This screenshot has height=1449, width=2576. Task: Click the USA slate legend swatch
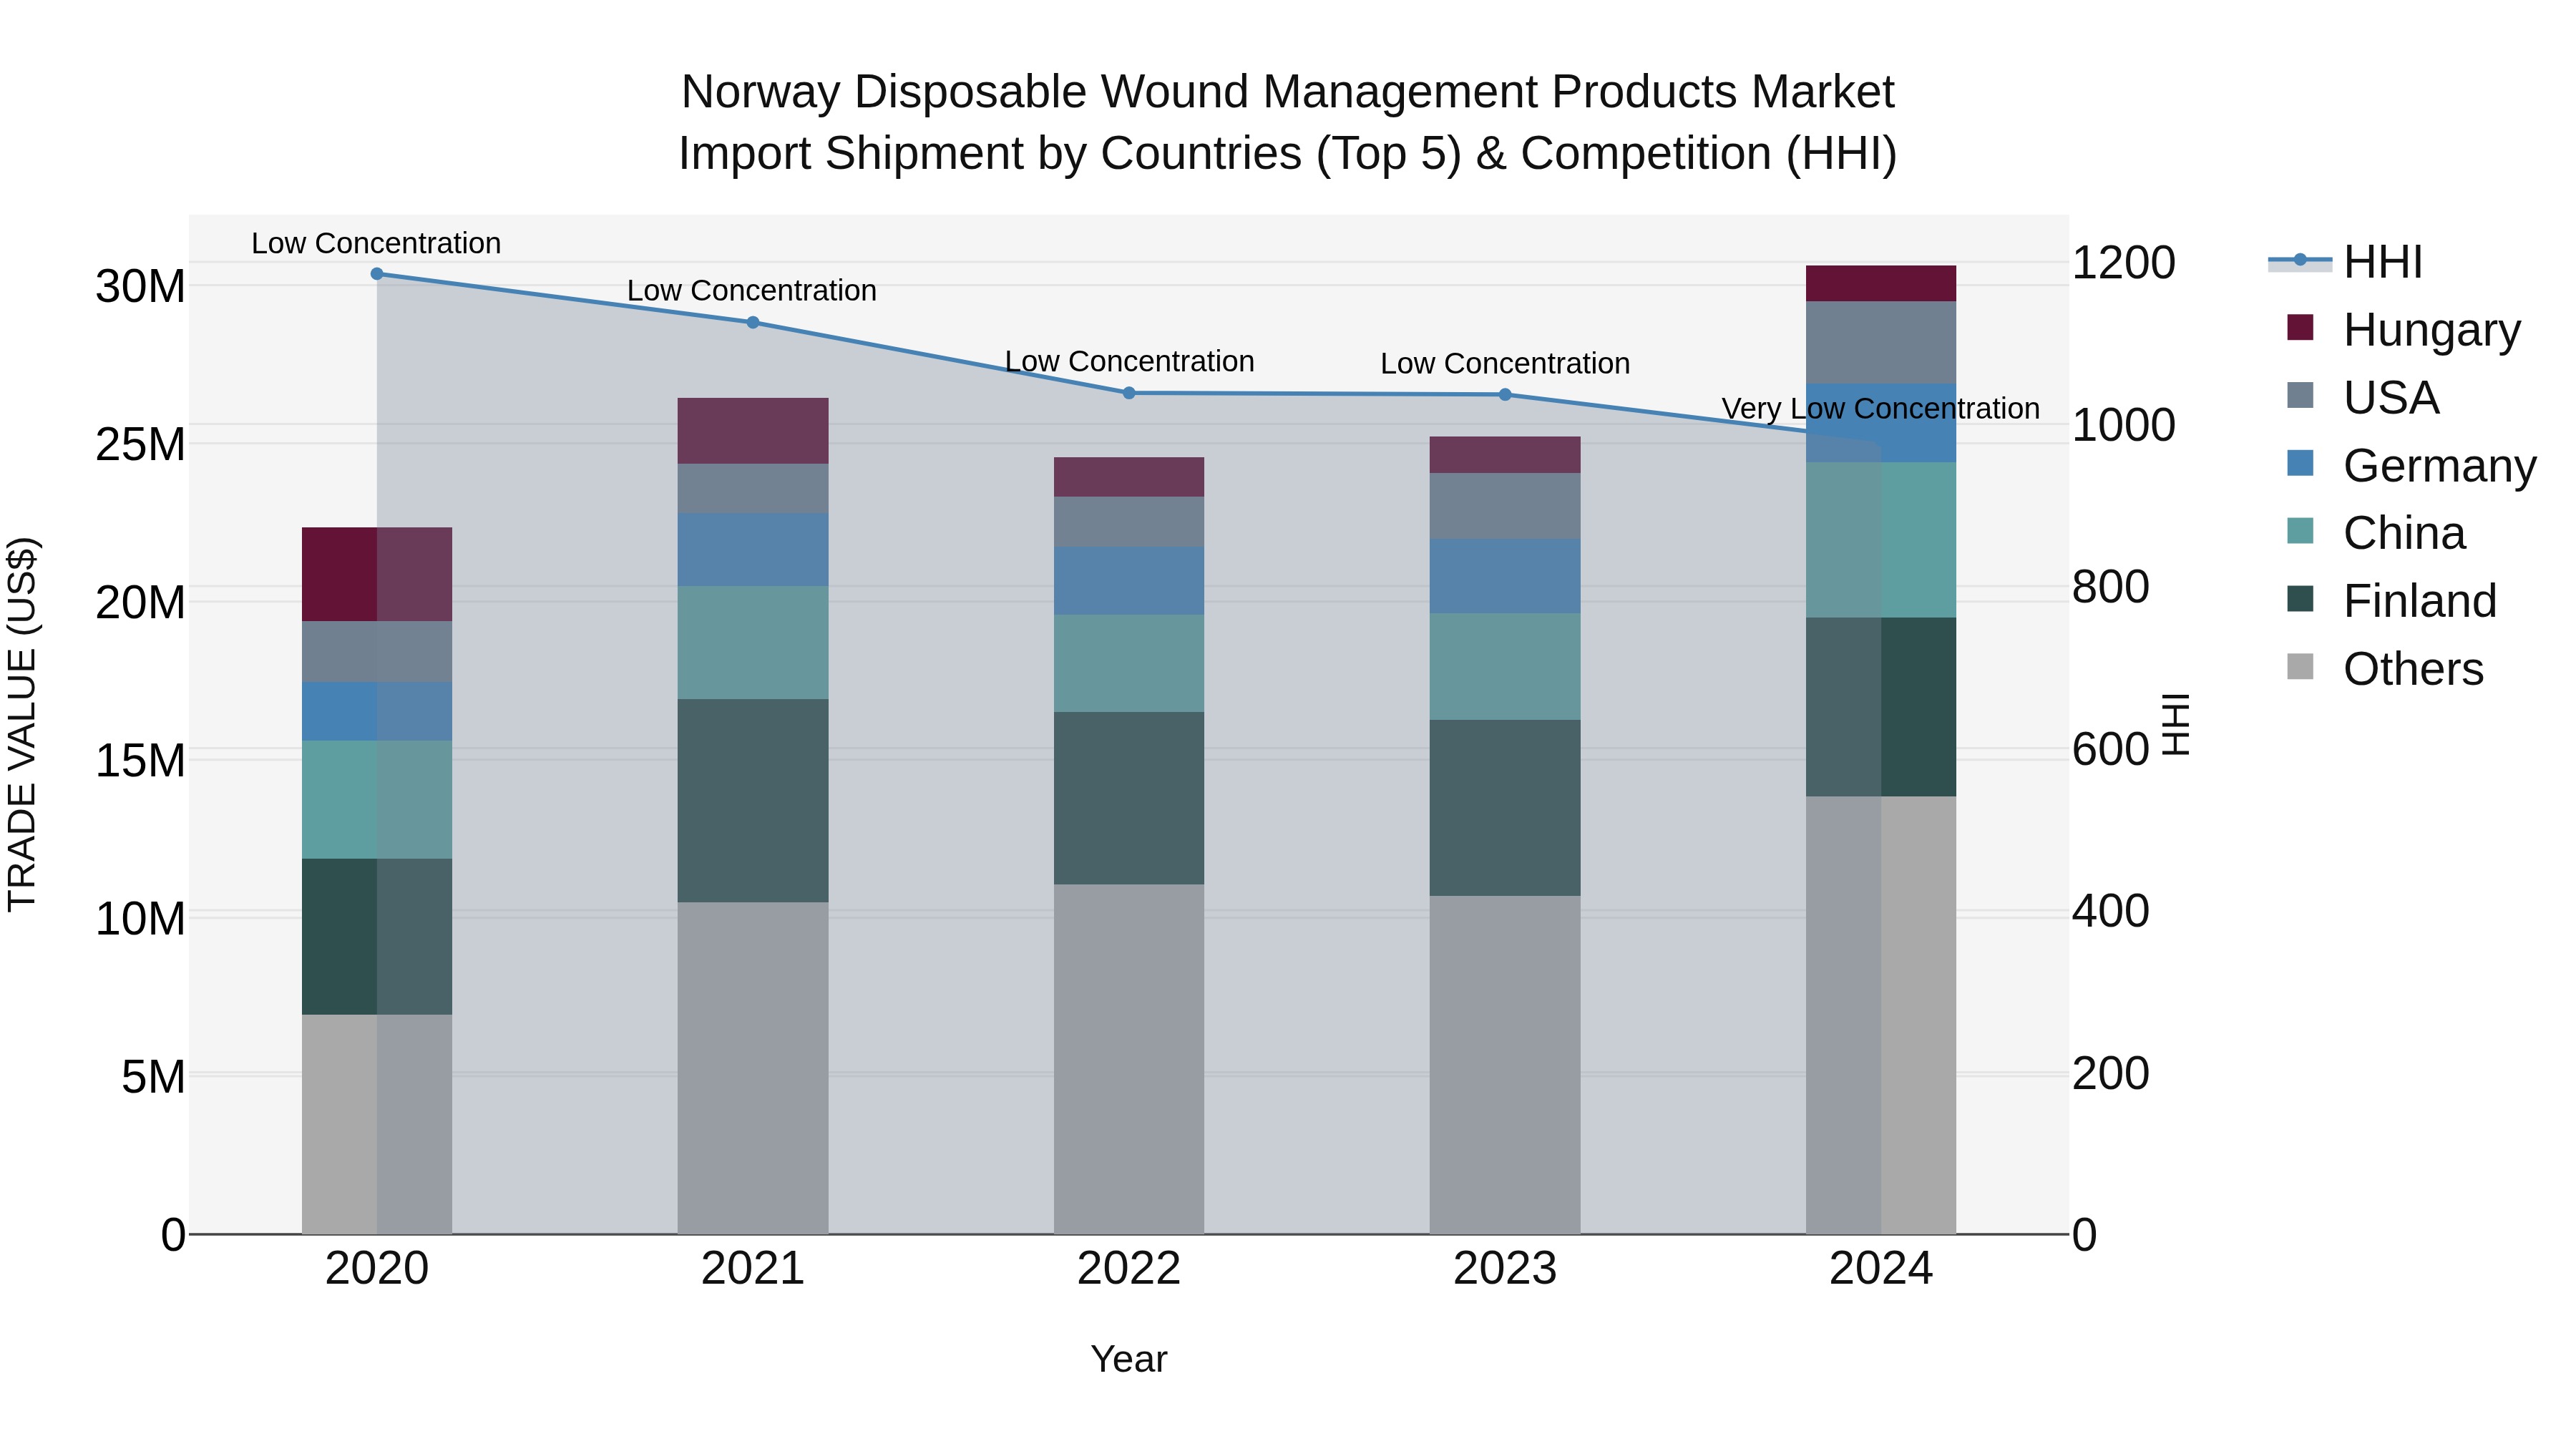(2300, 395)
